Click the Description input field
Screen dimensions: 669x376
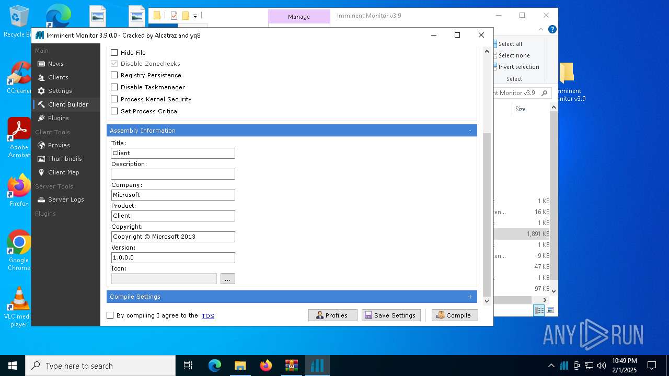click(173, 174)
